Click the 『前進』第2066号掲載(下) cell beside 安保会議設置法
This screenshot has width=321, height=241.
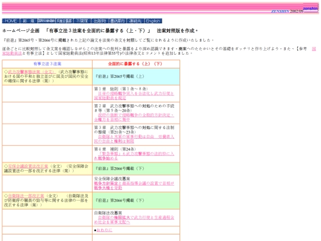pos(136,168)
